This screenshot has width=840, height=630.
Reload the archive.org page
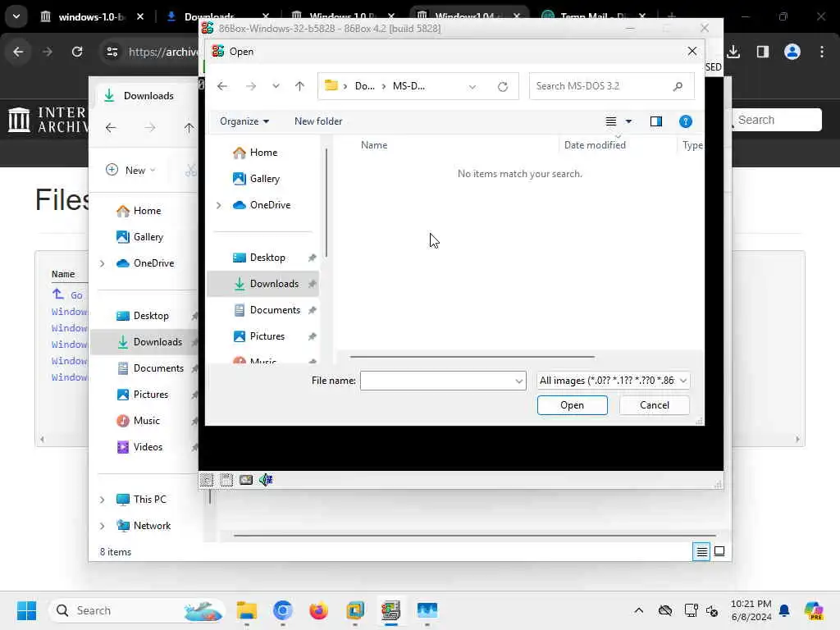coord(77,52)
